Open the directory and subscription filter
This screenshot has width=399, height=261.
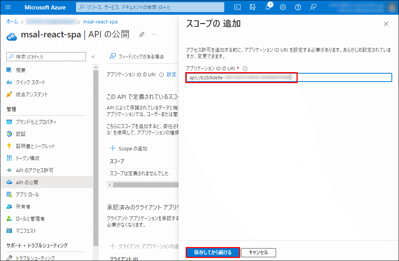point(252,7)
